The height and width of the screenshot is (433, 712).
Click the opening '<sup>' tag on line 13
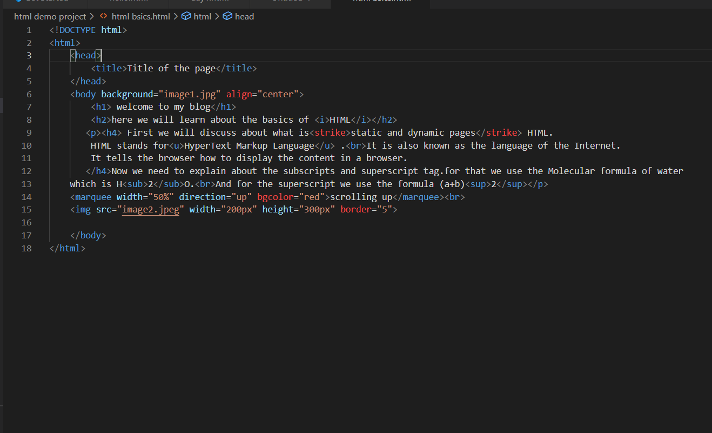tap(478, 184)
